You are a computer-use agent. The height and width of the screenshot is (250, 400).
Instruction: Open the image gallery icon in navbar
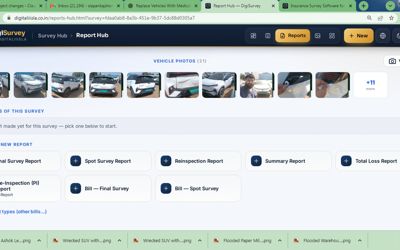317,36
